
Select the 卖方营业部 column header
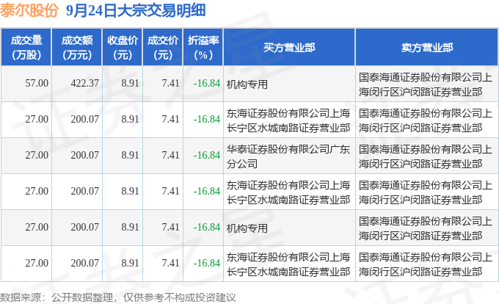click(427, 47)
